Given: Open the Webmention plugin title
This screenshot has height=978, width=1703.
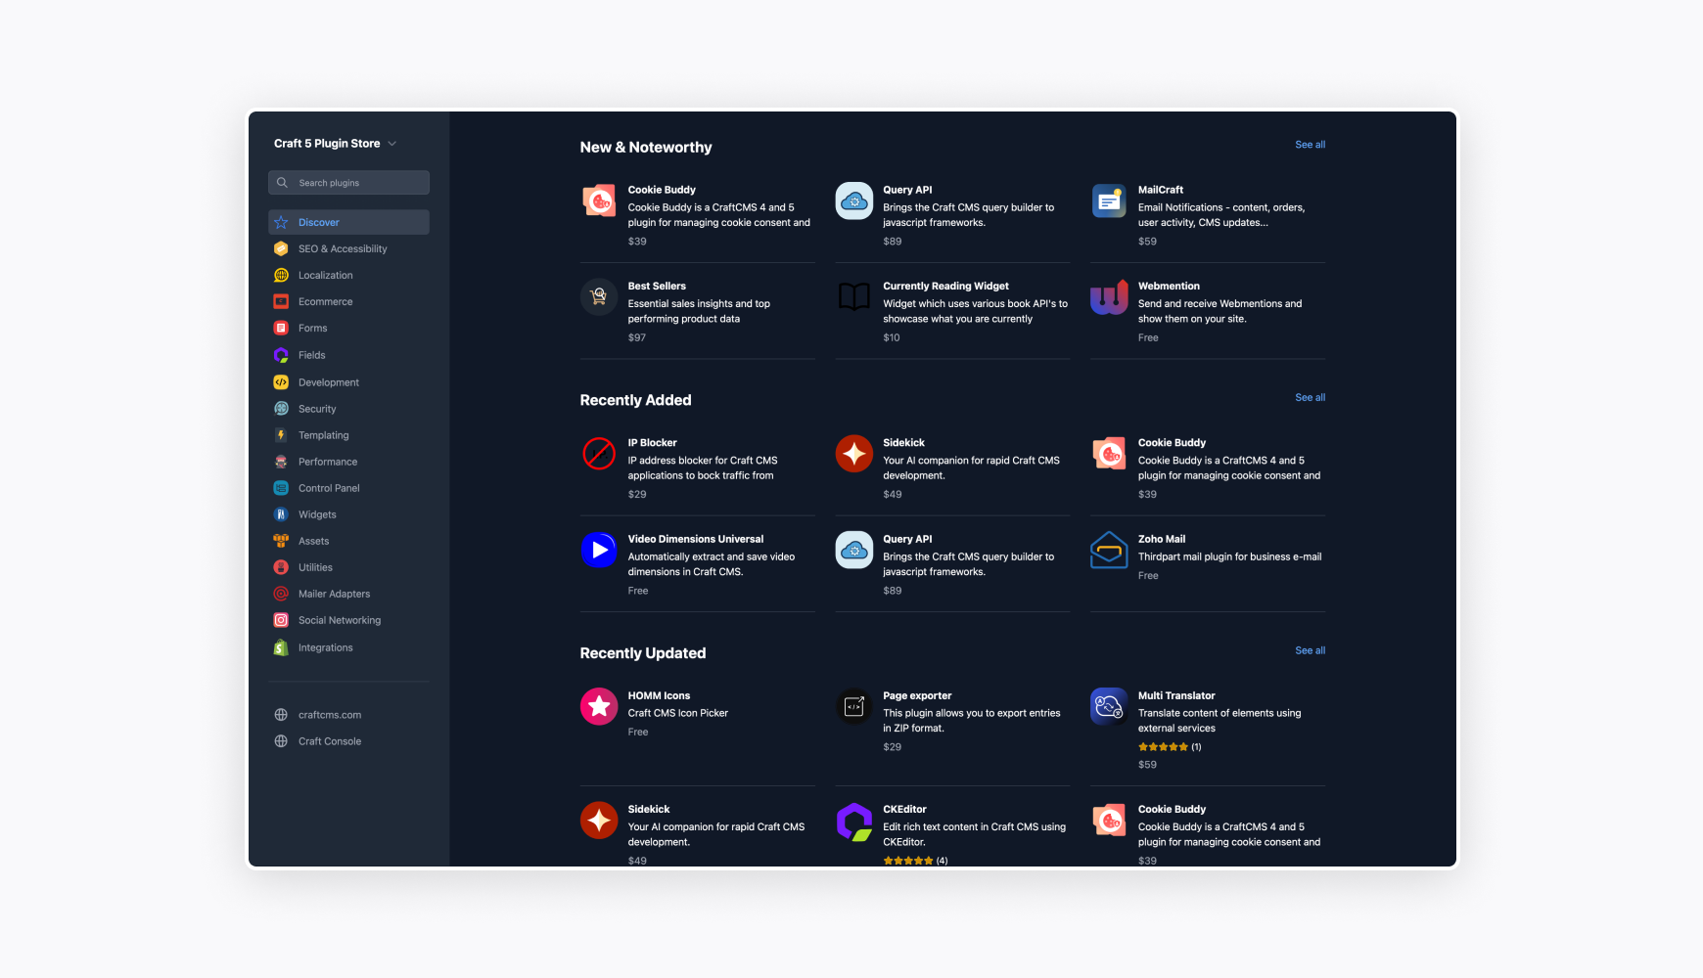Looking at the screenshot, I should (x=1169, y=287).
